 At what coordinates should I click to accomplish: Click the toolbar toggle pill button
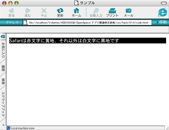click(164, 3)
